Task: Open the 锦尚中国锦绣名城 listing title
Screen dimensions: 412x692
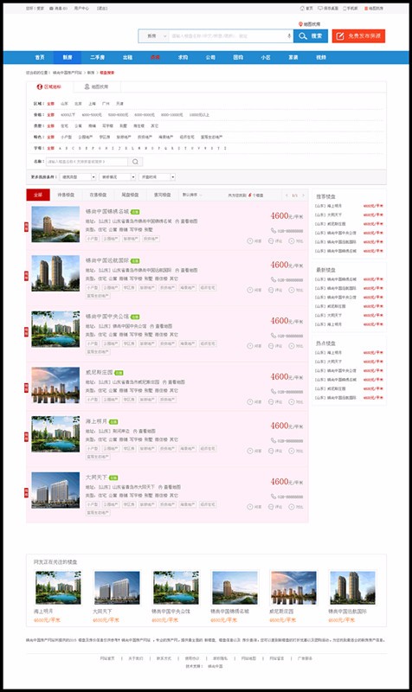Action: [x=107, y=211]
